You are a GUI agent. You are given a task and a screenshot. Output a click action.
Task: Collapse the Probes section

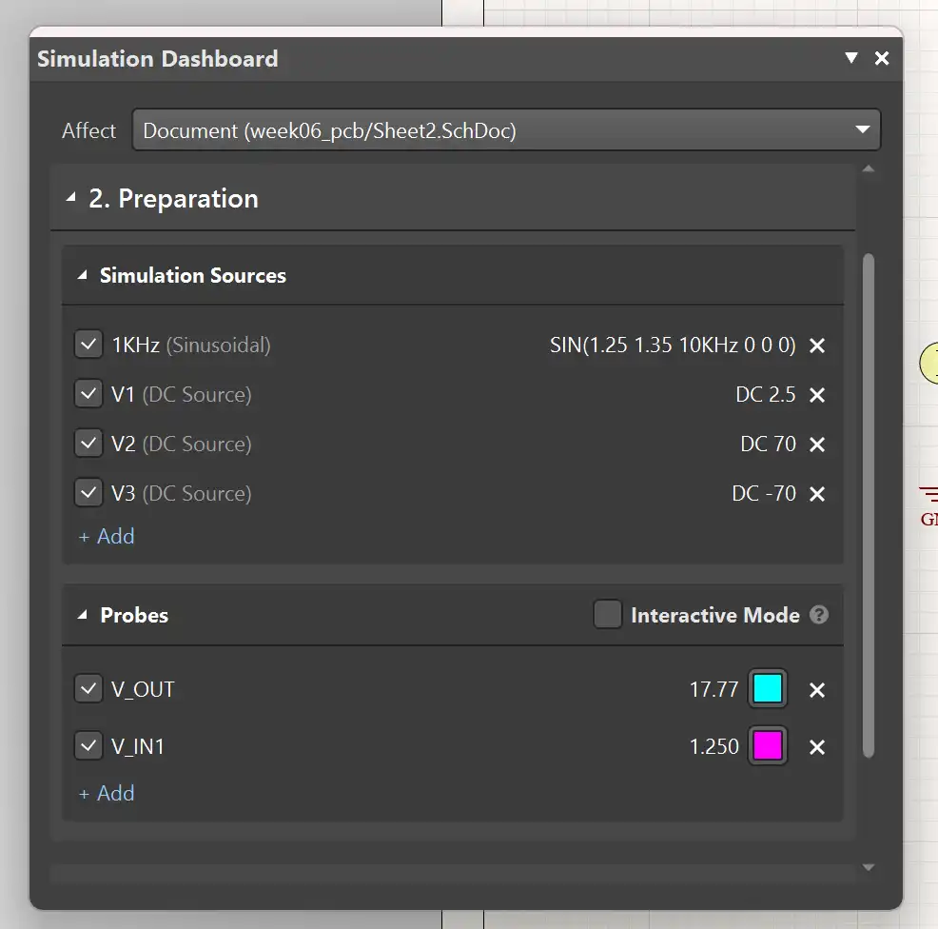pyautogui.click(x=82, y=616)
